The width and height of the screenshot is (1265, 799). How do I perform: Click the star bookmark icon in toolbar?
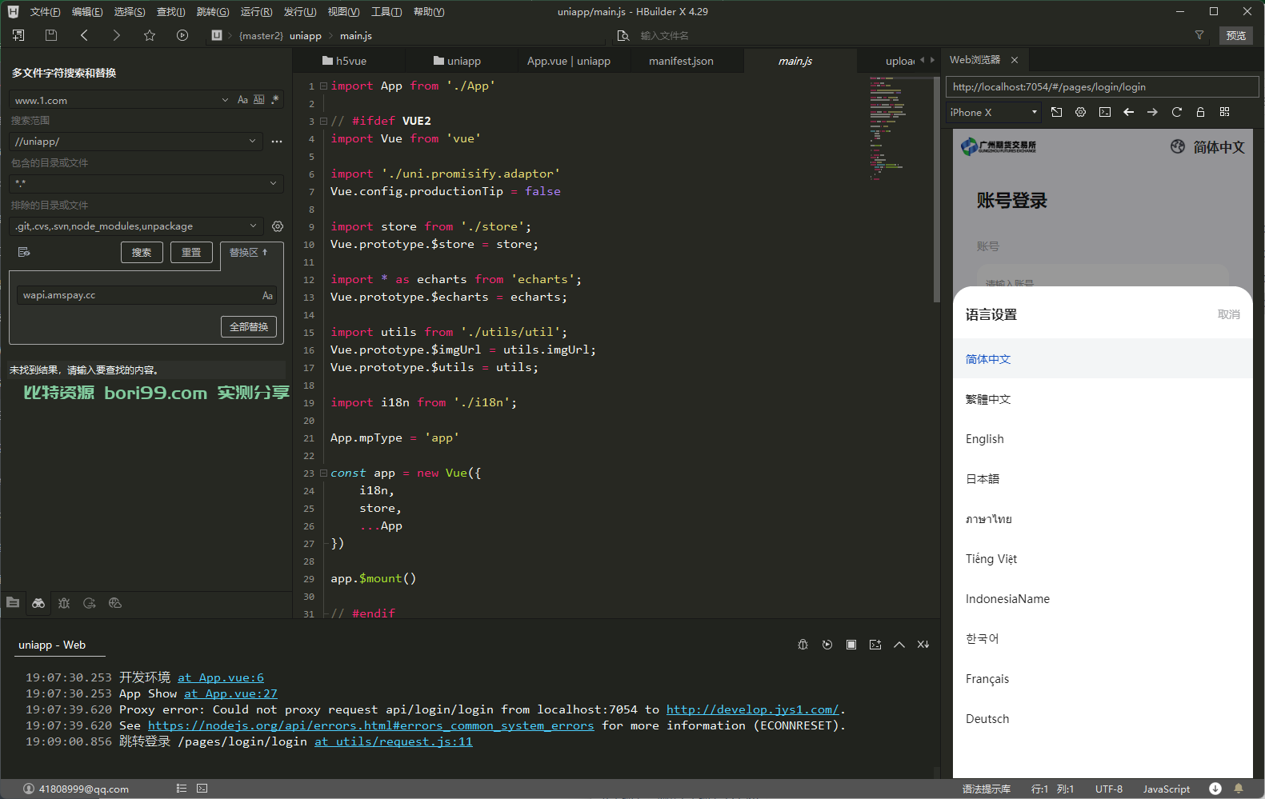click(150, 35)
